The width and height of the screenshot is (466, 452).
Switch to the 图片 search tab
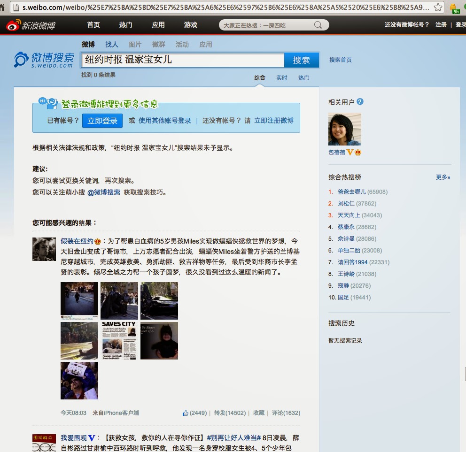pos(135,45)
